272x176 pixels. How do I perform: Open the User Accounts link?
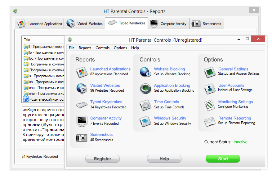tap(231, 86)
